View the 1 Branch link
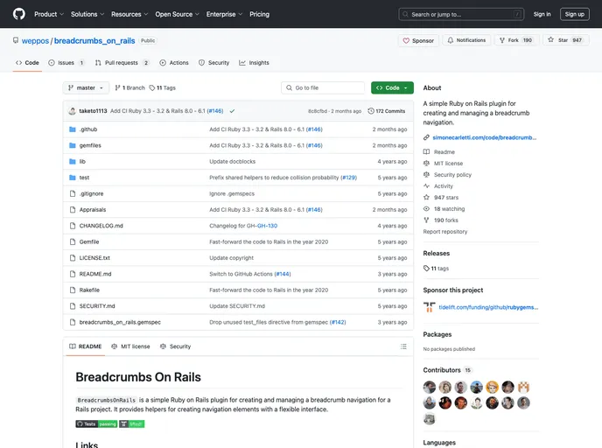Screen dimensions: 602x448 point(129,87)
